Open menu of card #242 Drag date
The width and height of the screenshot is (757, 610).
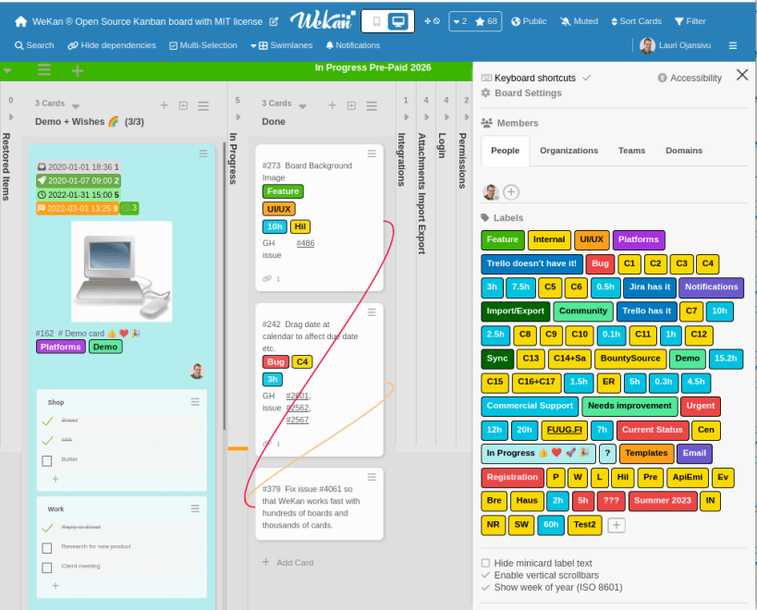(372, 312)
